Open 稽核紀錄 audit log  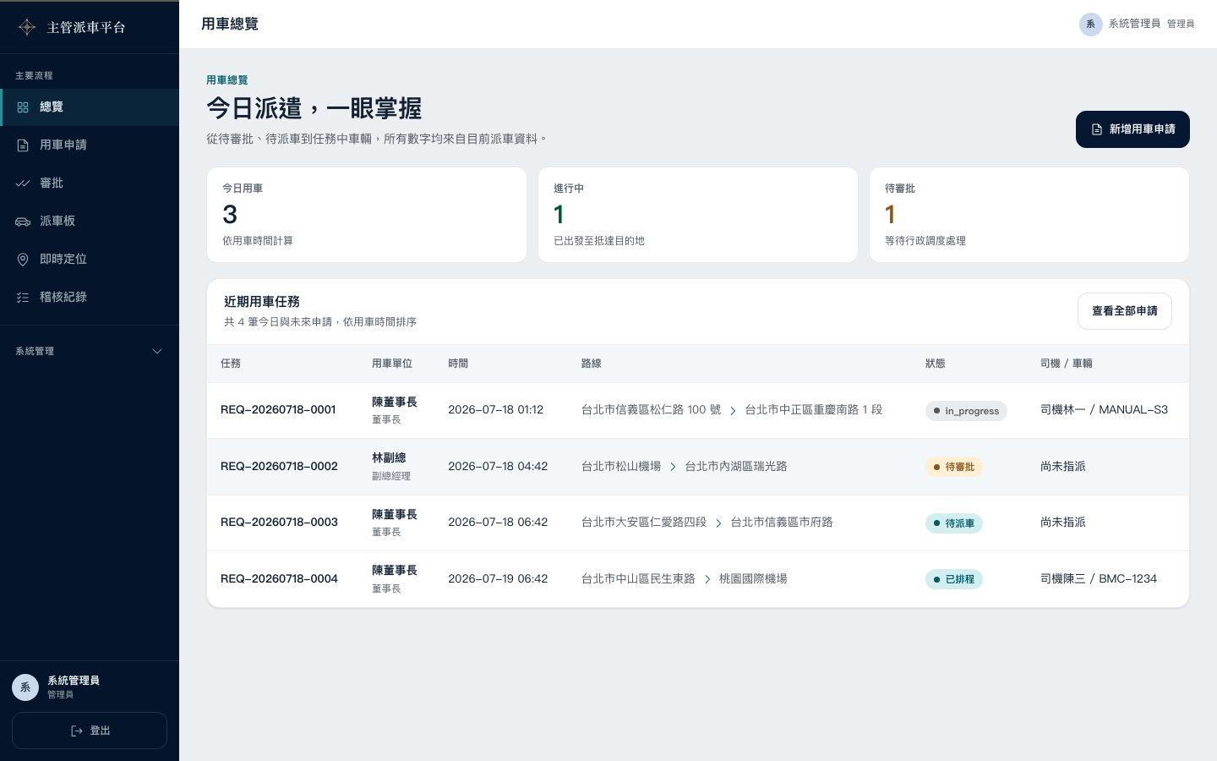pyautogui.click(x=90, y=298)
